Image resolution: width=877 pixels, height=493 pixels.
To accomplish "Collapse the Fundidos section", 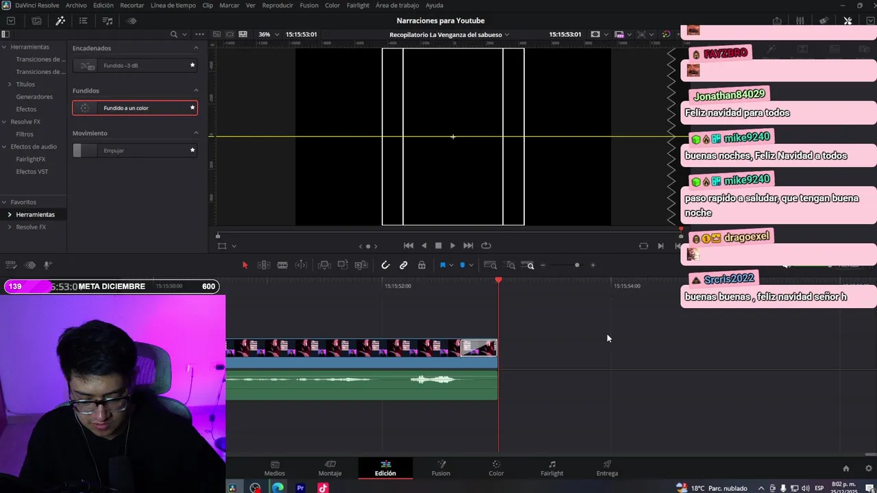I will point(196,90).
